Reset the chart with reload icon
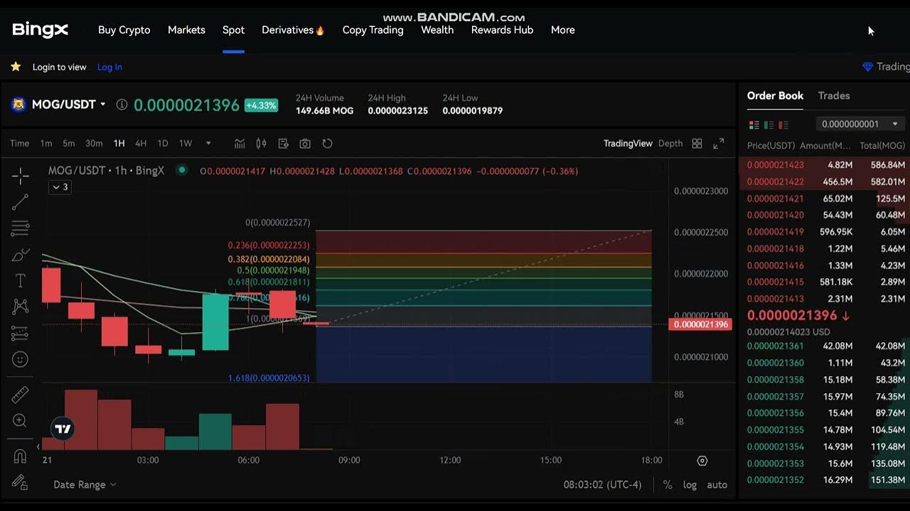Viewport: 910px width, 511px height. point(327,143)
